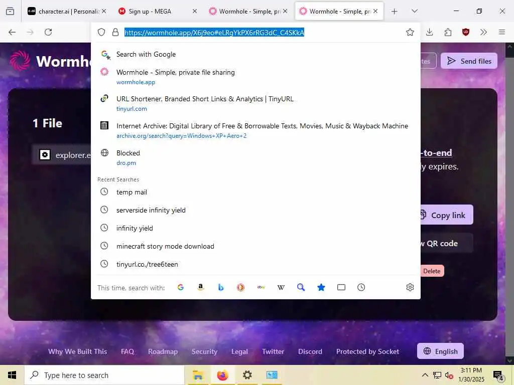Open the Firefox View icon
Viewport: 514px width, 385px height.
[x=10, y=11]
